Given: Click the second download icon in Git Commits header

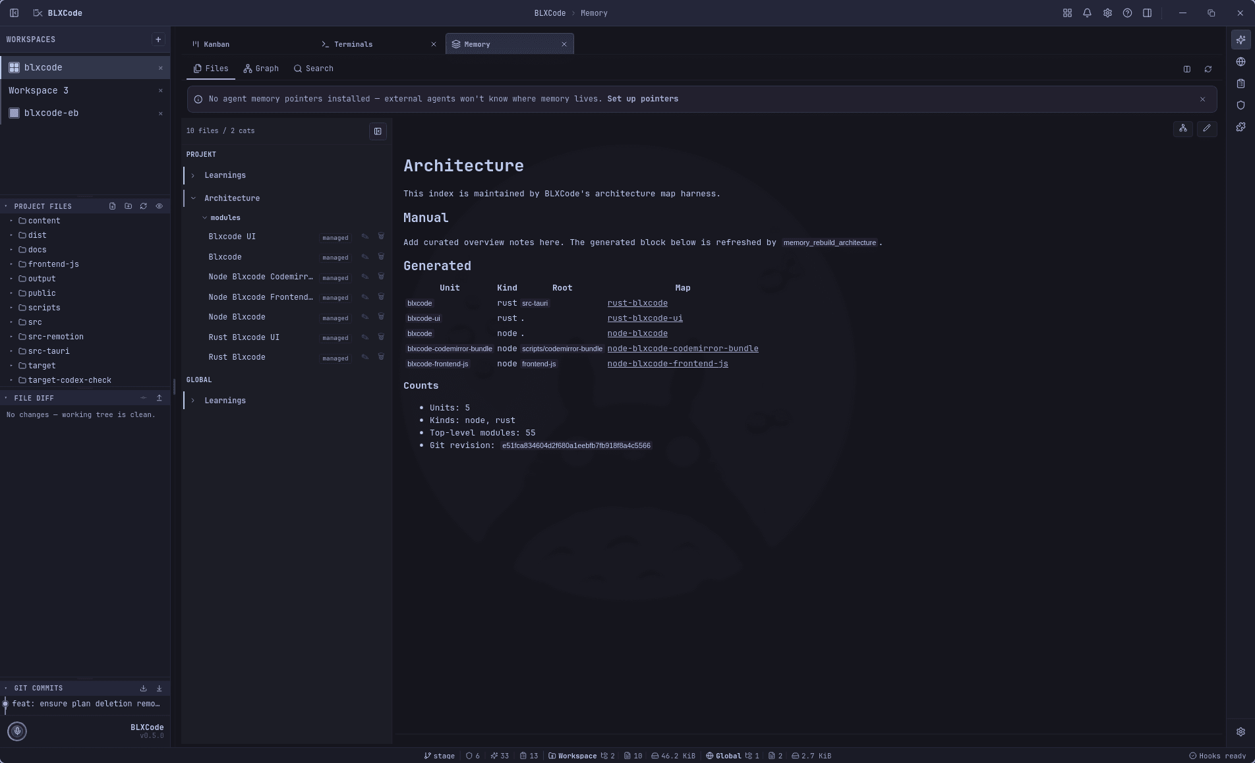Looking at the screenshot, I should (159, 689).
